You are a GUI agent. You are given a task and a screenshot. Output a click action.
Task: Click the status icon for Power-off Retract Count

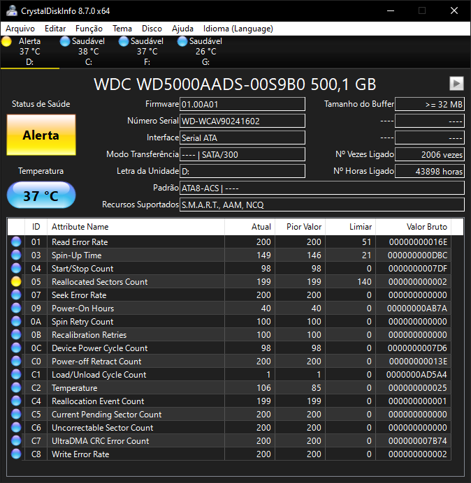coord(16,361)
